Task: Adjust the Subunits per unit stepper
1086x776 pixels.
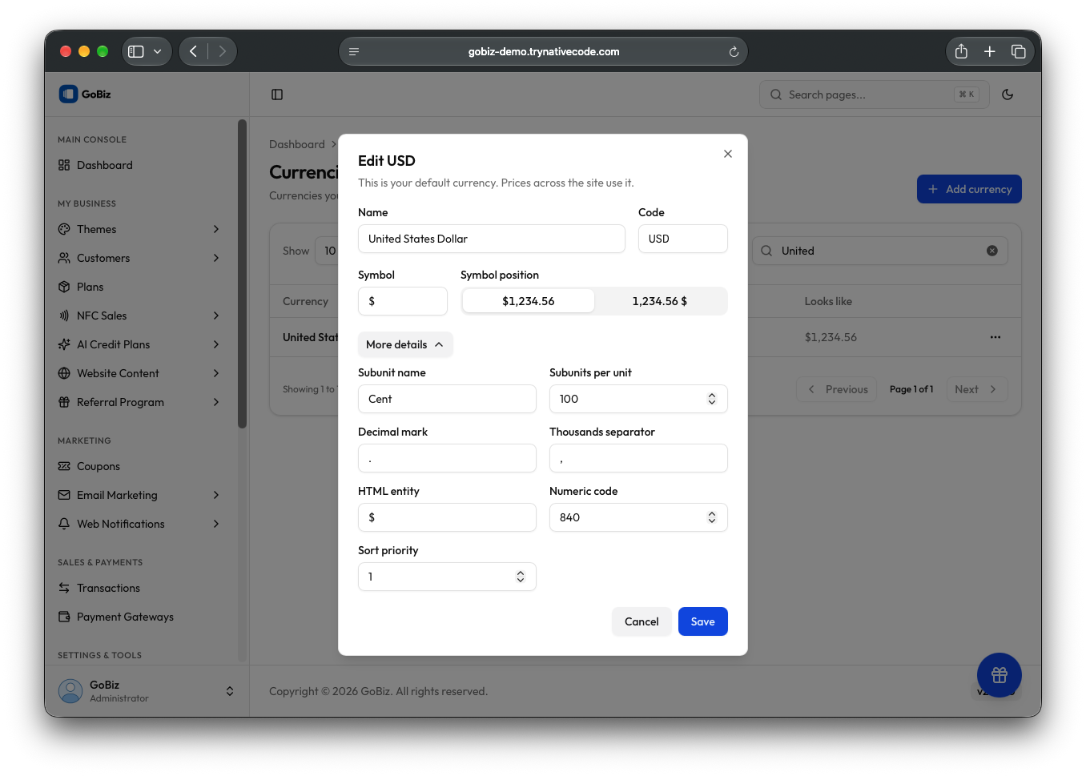Action: coord(712,399)
